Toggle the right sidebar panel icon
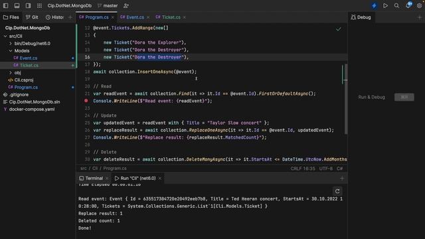The height and width of the screenshot is (239, 425). [28, 5]
